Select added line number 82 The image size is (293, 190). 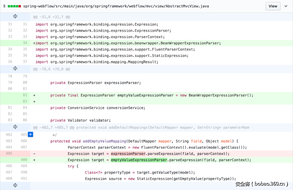25,95
